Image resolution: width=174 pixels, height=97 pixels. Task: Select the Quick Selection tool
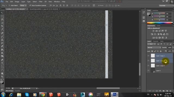2,23
